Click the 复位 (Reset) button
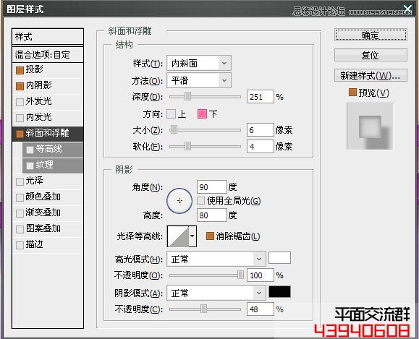The image size is (419, 339). pyautogui.click(x=371, y=55)
